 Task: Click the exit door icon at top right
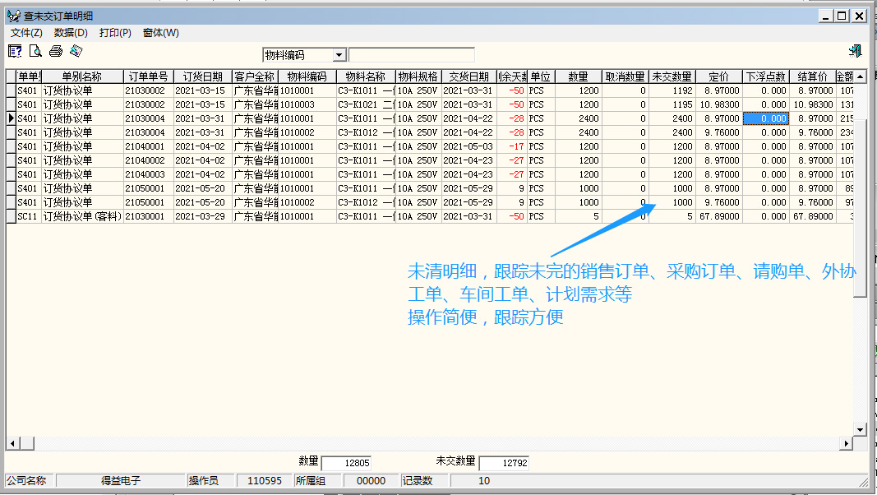click(x=855, y=52)
